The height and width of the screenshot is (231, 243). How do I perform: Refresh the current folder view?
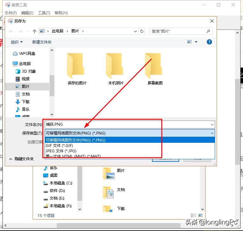pos(142,31)
